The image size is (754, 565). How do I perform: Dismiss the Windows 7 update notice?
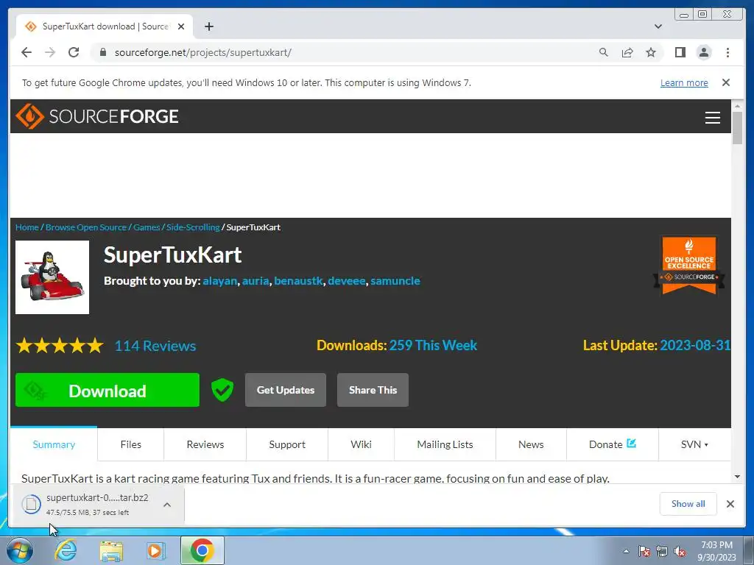point(726,82)
